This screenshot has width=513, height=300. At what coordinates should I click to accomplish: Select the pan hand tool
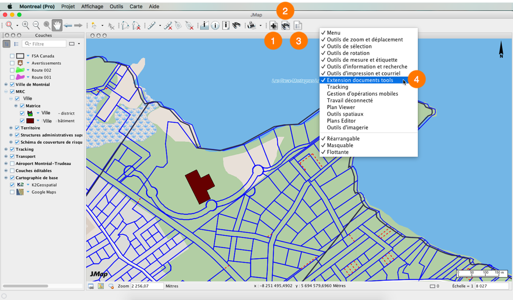click(x=57, y=25)
